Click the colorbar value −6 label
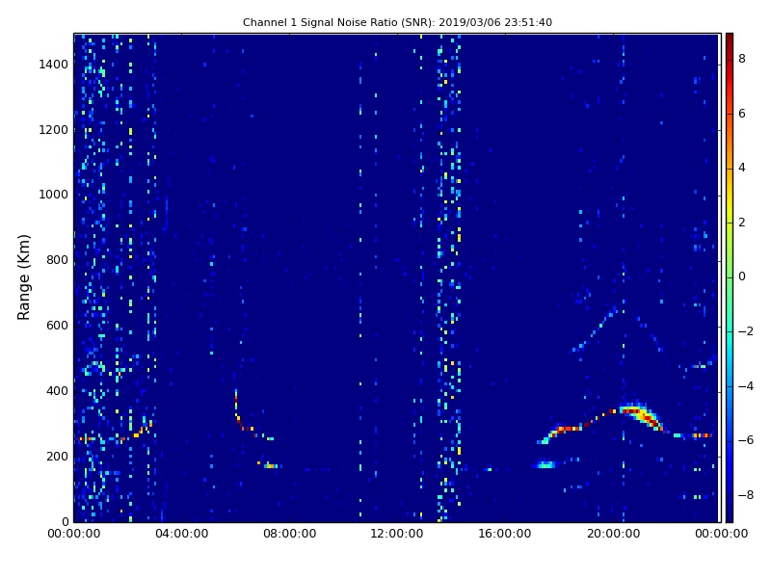 (x=746, y=440)
